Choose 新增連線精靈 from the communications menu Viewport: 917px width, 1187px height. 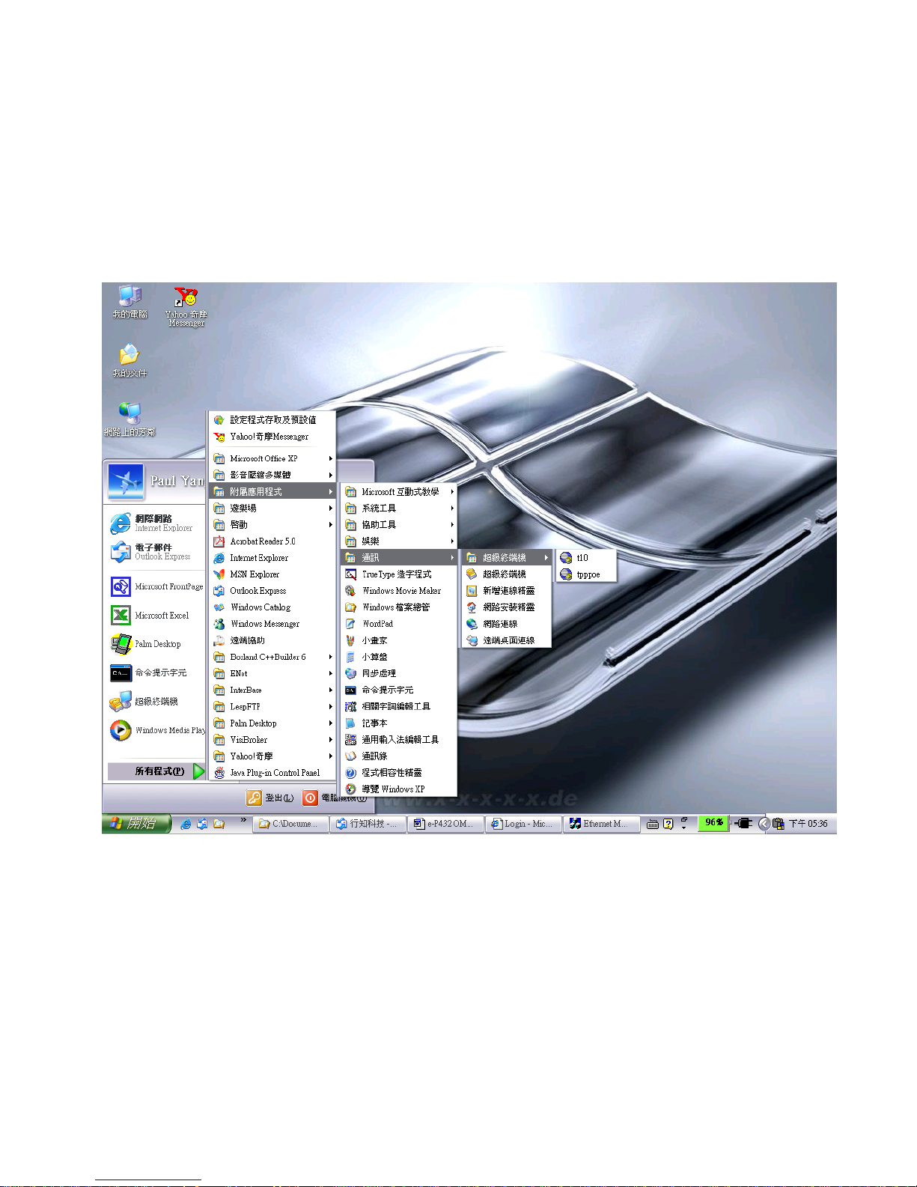(x=507, y=591)
